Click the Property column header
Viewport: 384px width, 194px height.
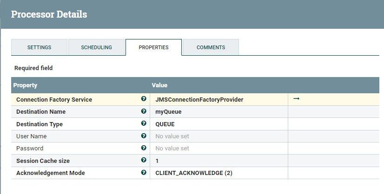[26, 85]
